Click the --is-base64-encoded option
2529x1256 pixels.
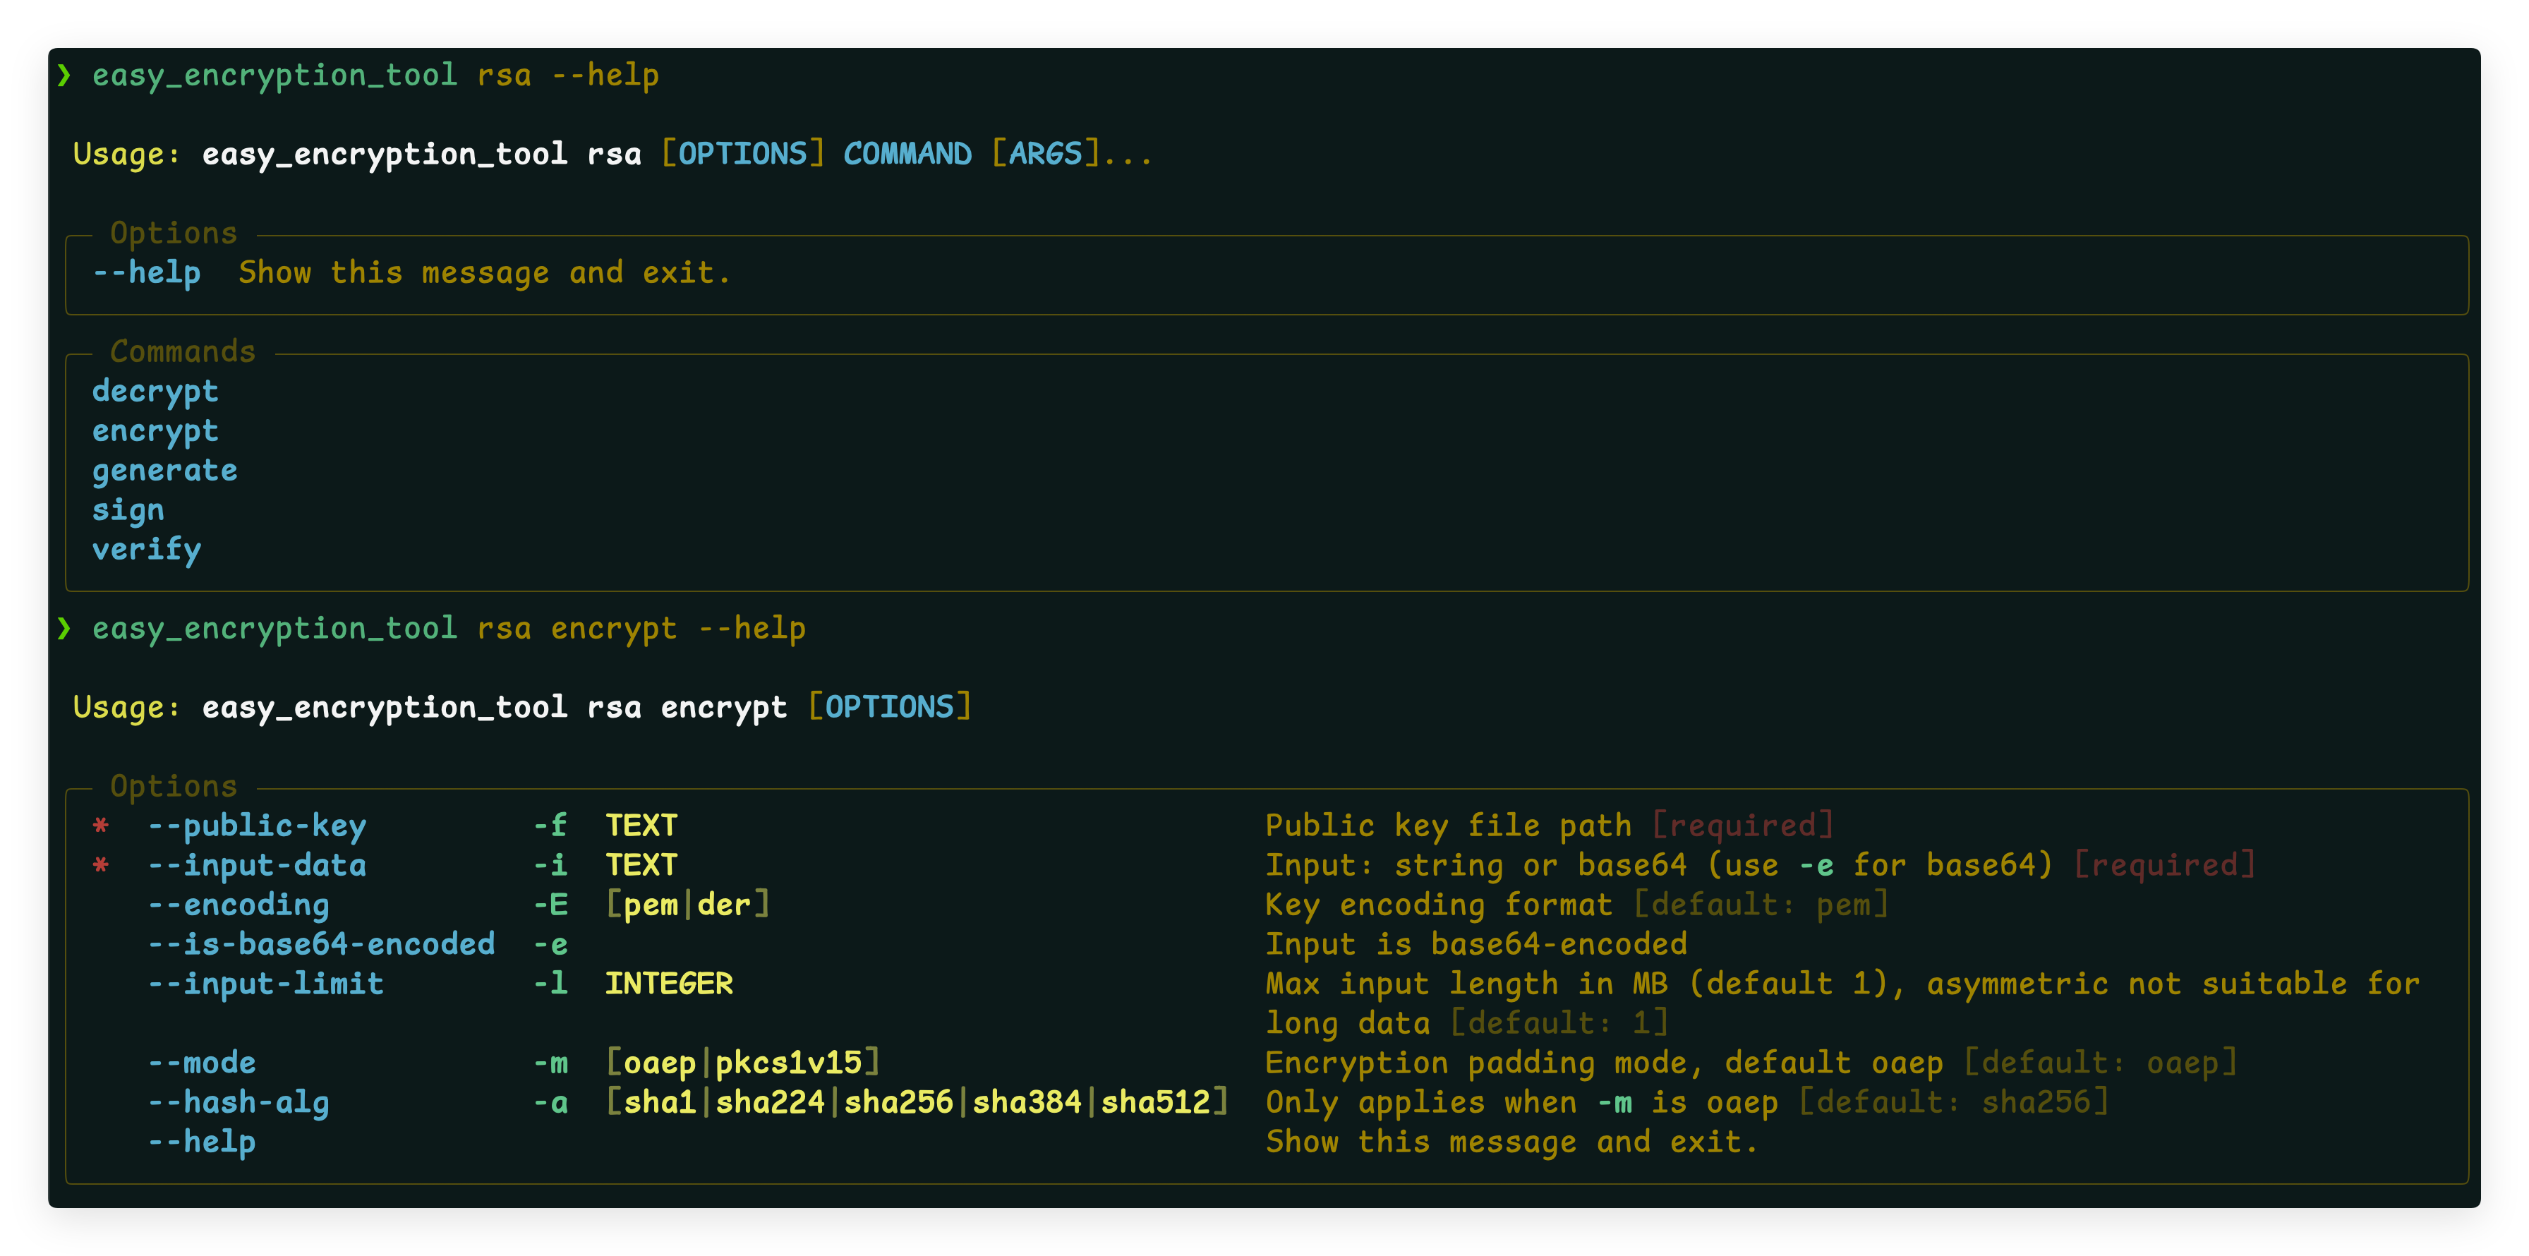(321, 943)
